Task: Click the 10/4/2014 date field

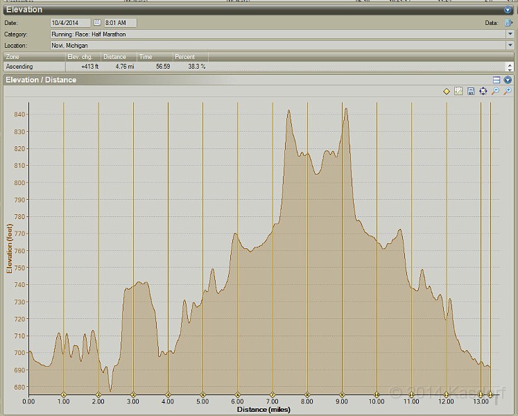Action: tap(70, 23)
